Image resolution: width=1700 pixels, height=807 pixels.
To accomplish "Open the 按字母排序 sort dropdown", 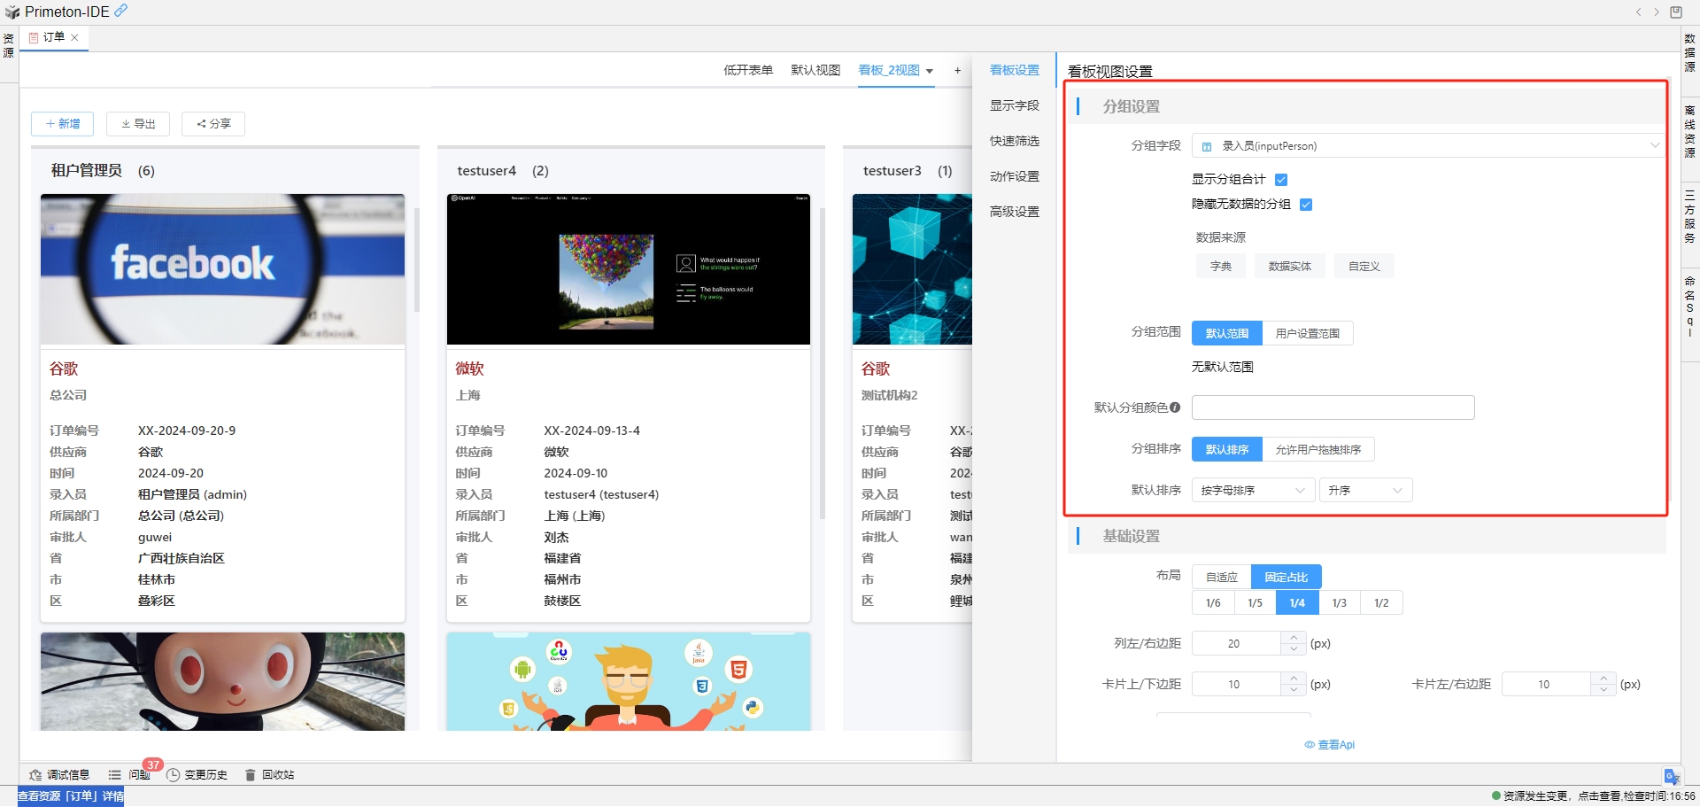I will point(1252,491).
